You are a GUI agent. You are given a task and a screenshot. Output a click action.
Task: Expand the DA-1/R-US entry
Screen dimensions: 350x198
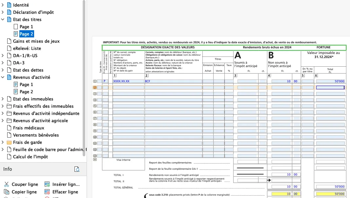pyautogui.click(x=3, y=55)
